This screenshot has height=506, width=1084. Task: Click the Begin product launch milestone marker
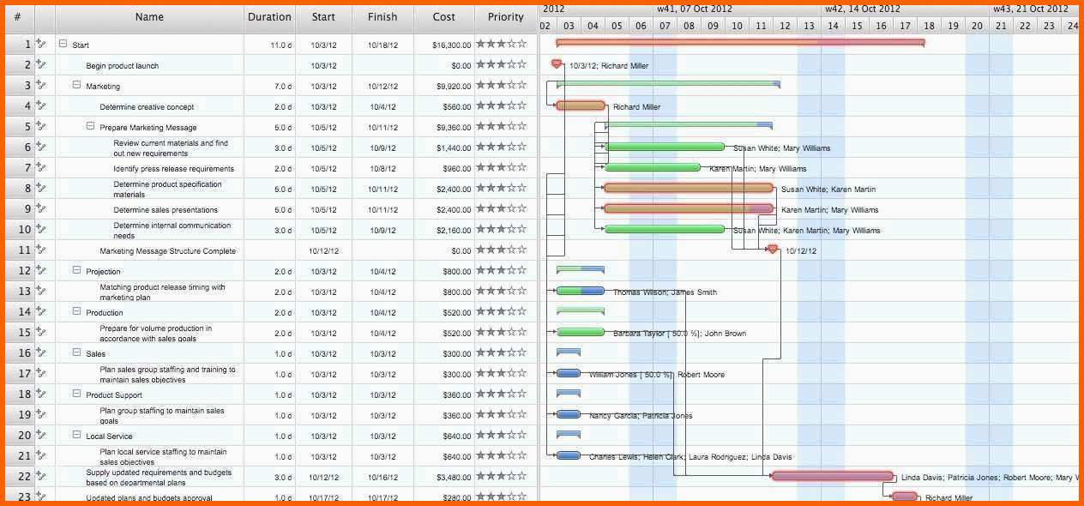(x=557, y=64)
